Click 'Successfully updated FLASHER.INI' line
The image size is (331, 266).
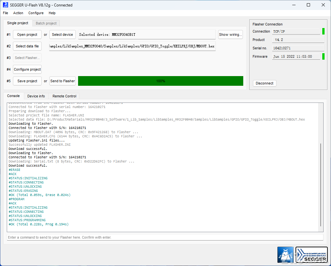[40, 145]
